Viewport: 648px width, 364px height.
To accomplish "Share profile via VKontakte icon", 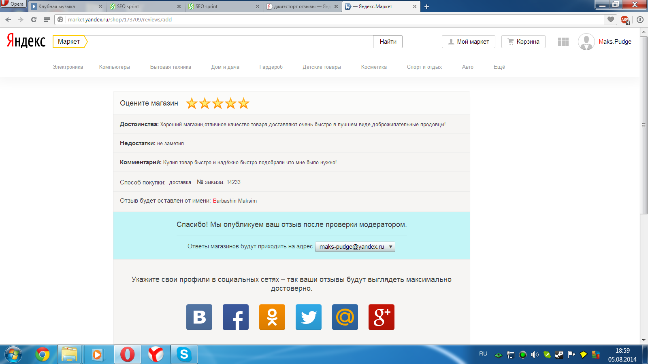I will (x=199, y=317).
